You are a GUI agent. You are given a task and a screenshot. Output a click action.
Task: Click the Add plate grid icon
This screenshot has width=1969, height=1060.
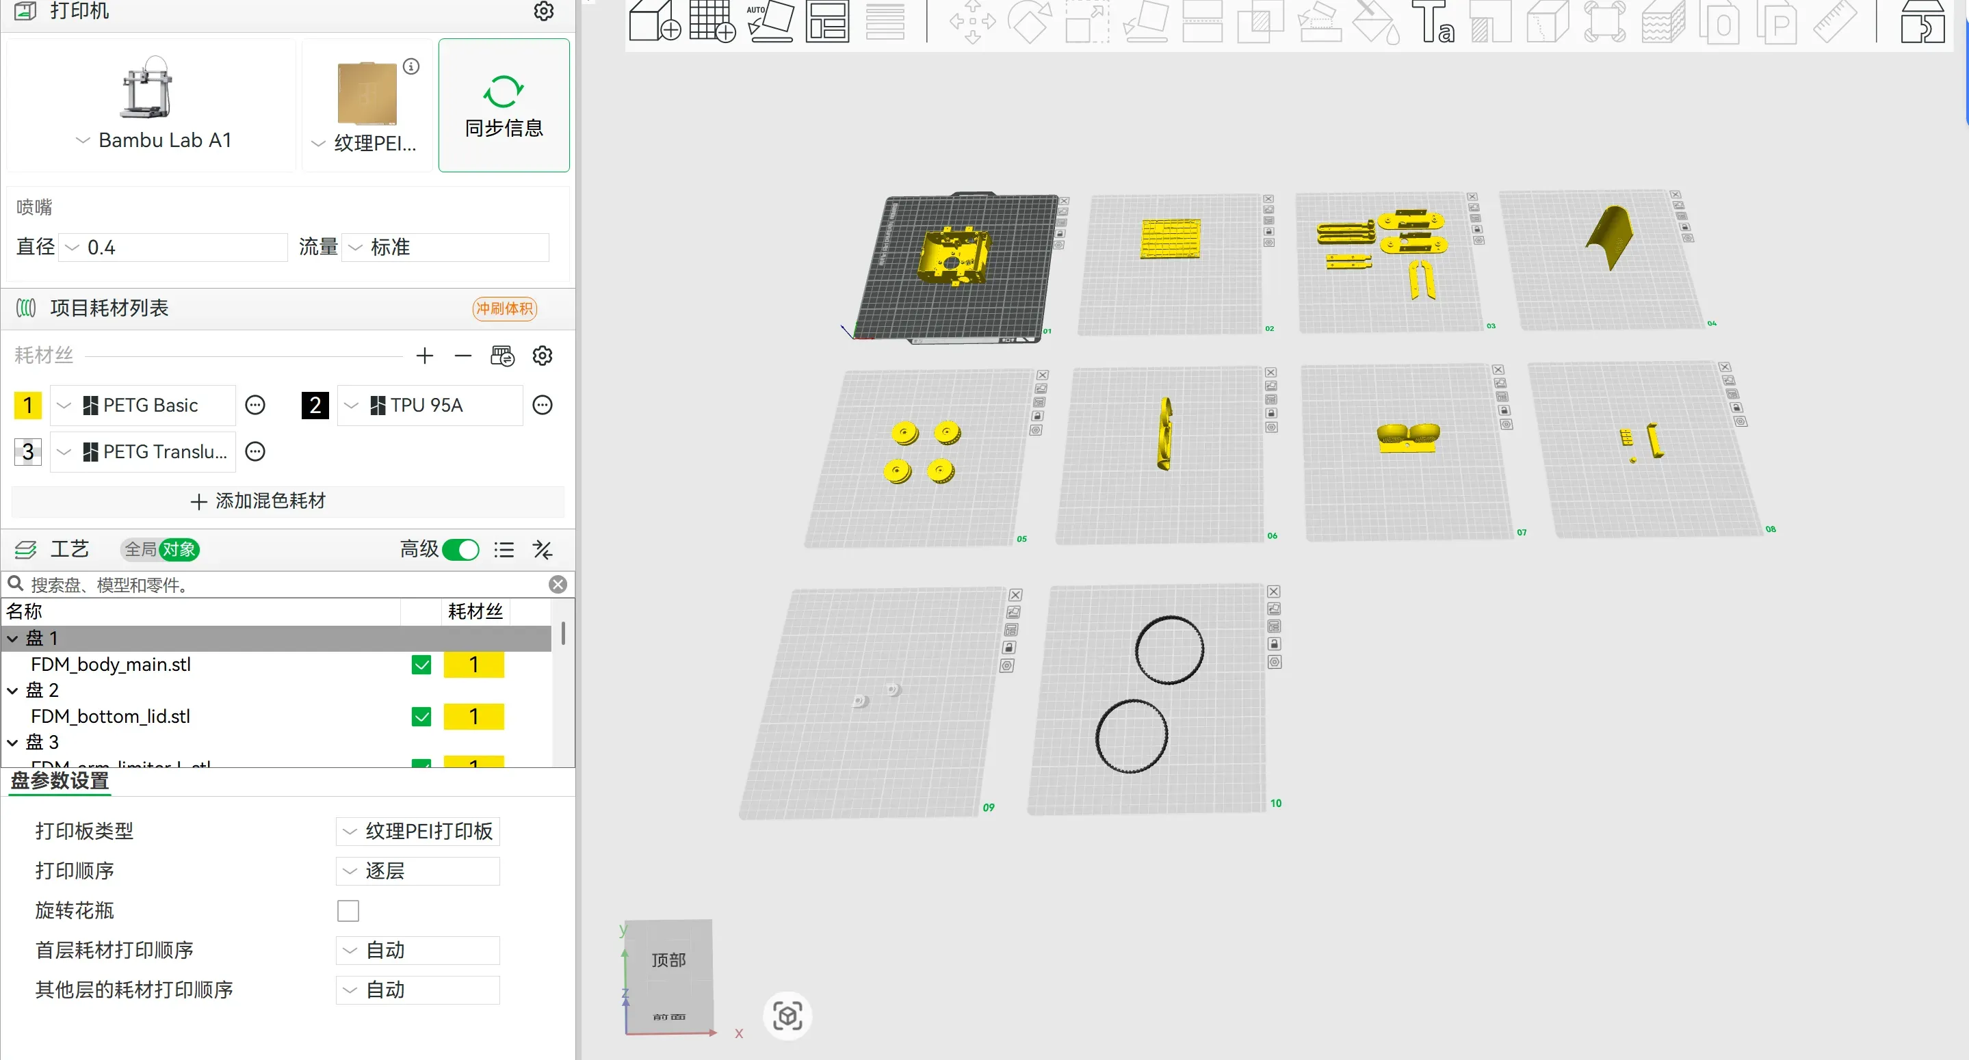click(x=712, y=21)
